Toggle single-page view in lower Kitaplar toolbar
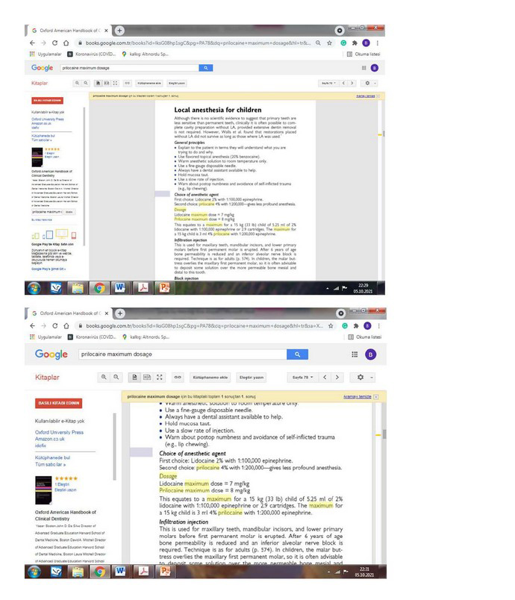Viewport: 515px width, 600px height. tap(134, 378)
